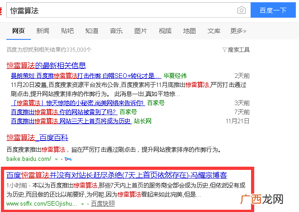This screenshot has height=212, width=299.
Task: Click 百家号 source beside 你的网站被雷到了吗
Action: [128, 112]
